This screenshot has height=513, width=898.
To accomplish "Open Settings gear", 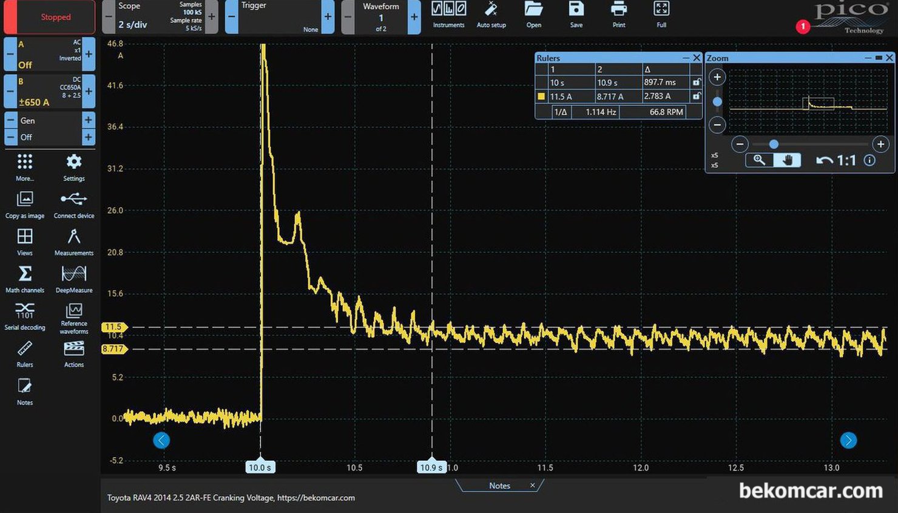I will point(74,168).
